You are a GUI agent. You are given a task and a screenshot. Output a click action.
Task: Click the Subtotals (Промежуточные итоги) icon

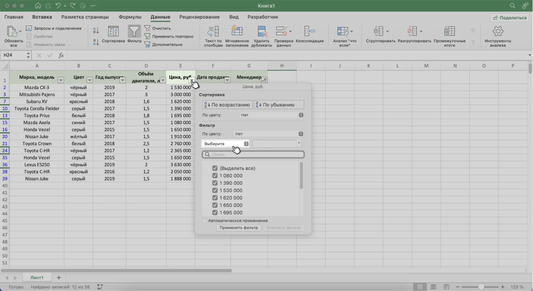pos(449,32)
